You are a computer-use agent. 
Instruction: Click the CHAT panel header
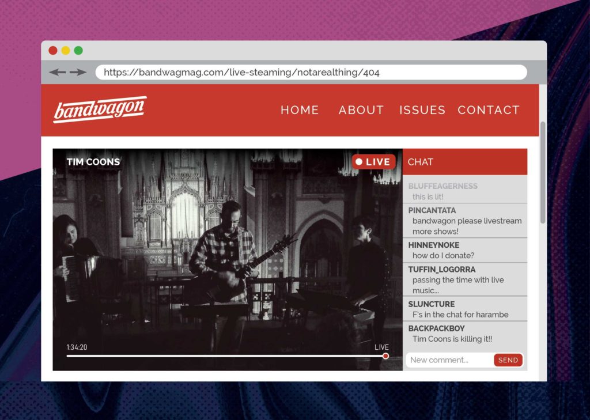[465, 162]
